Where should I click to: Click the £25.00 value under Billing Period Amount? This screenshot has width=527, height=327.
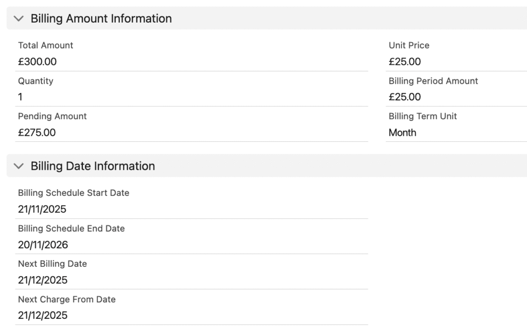(x=405, y=97)
